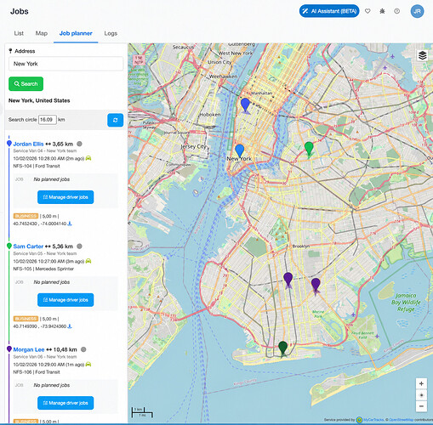Screen dimensions: 433x425
Task: Click car icon on Jordan Ellis timestamp
Action: 88,158
